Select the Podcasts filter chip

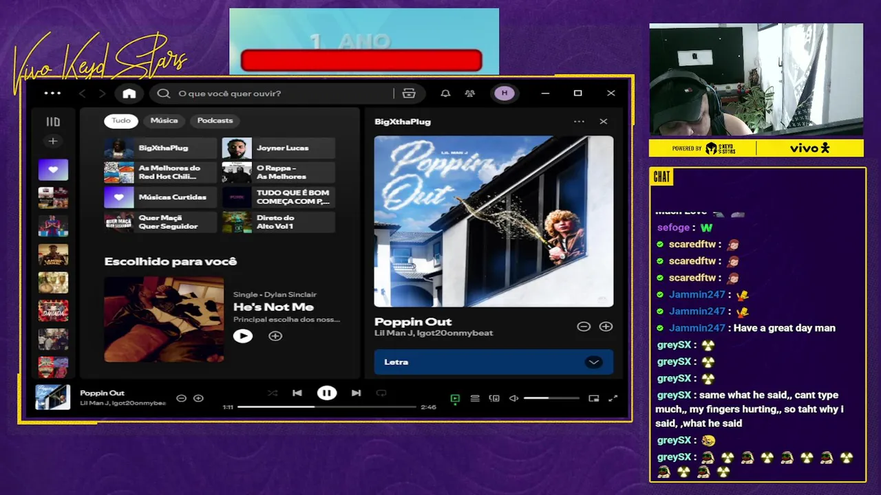[x=215, y=120]
